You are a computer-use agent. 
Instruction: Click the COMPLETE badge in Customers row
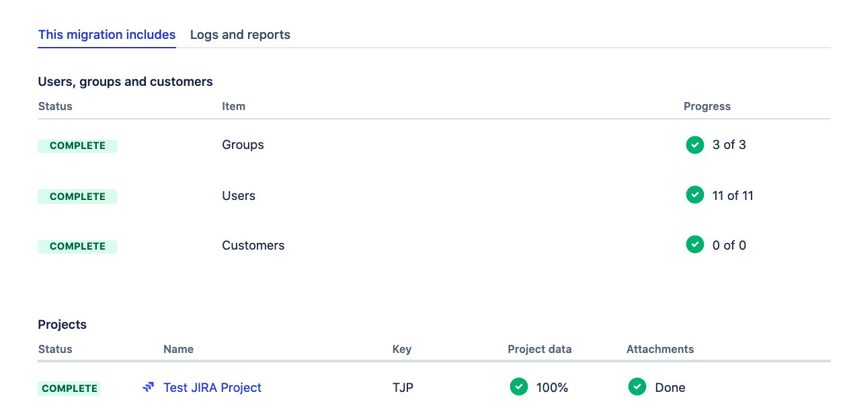pyautogui.click(x=77, y=246)
